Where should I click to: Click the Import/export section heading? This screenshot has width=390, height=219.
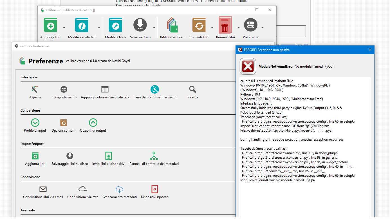(x=32, y=144)
